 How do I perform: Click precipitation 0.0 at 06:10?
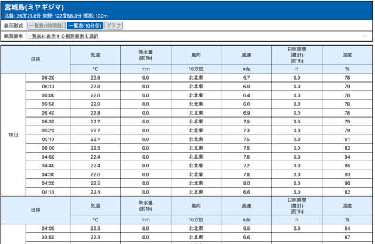pyautogui.click(x=146, y=87)
